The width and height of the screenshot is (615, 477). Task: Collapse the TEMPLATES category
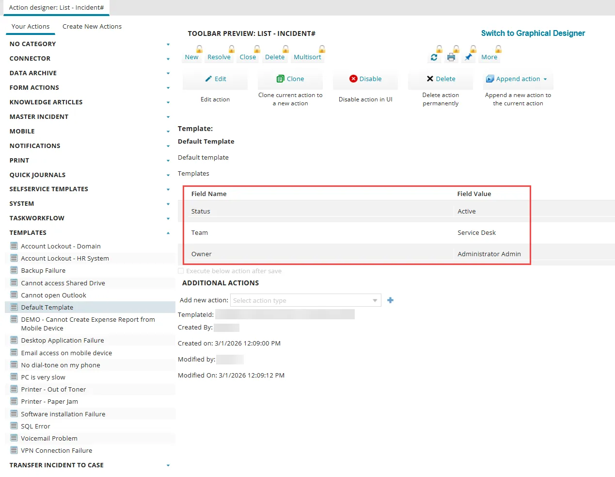point(168,233)
